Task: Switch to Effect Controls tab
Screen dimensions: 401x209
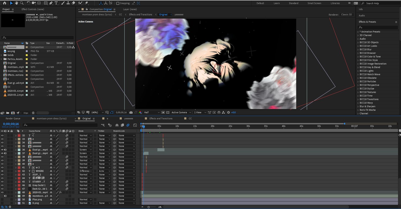Action: click(33, 9)
